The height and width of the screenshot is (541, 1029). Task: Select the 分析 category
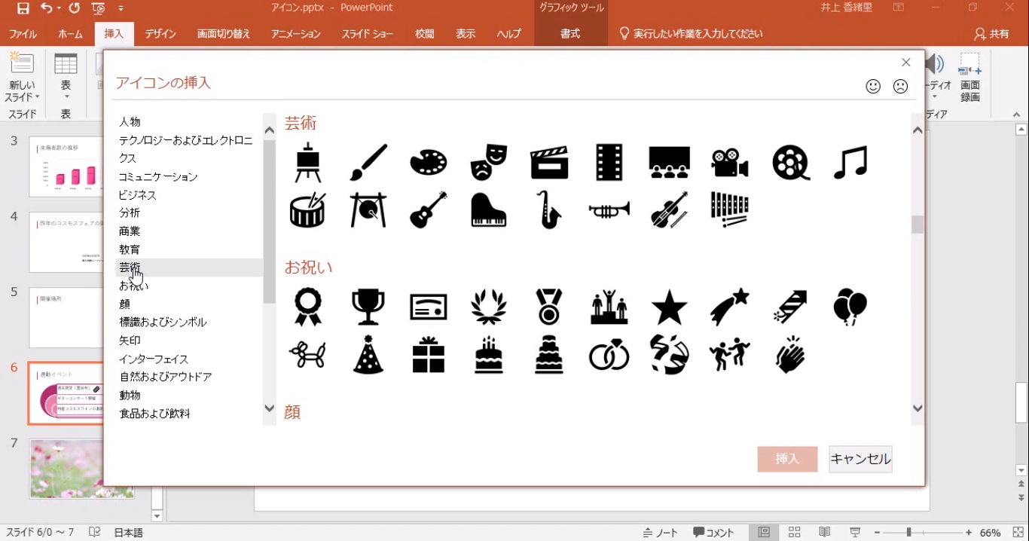[130, 213]
